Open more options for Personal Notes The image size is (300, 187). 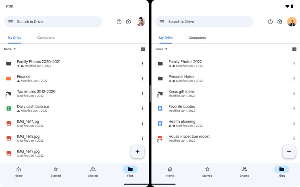(x=294, y=78)
